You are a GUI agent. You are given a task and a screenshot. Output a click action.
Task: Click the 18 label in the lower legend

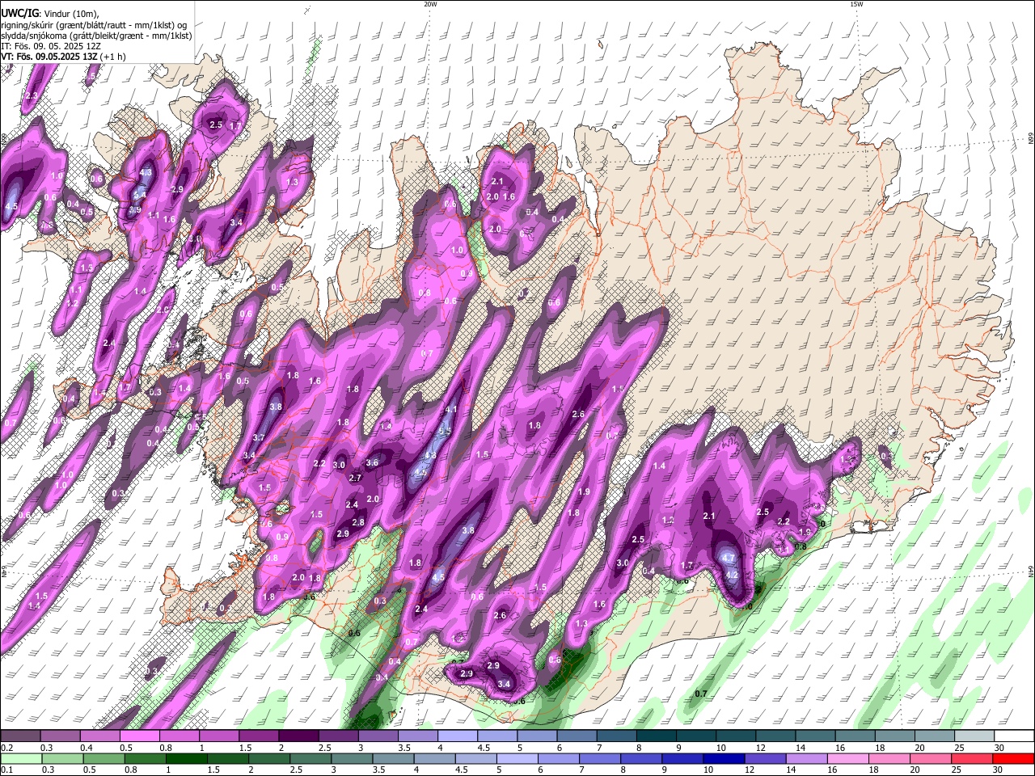[x=874, y=770]
